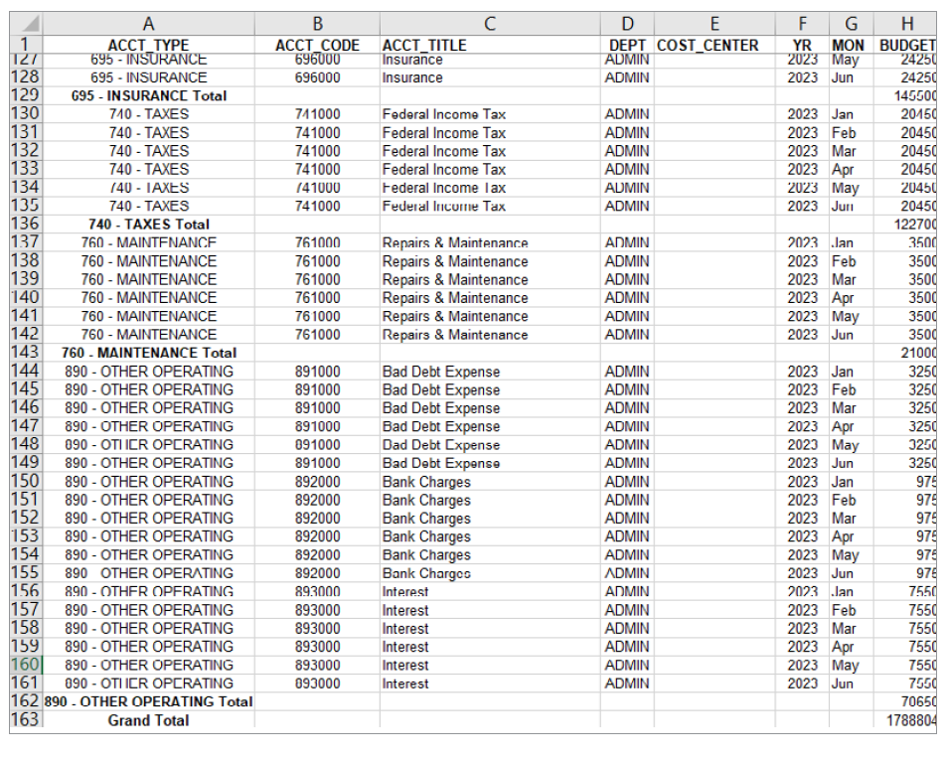
Task: Select column D header
Action: [628, 24]
